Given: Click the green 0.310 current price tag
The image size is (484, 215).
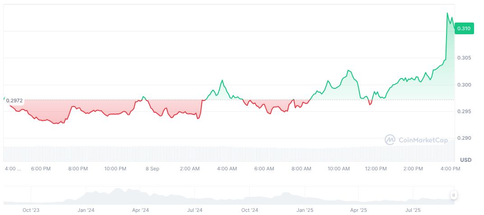Looking at the screenshot, I should (x=464, y=28).
